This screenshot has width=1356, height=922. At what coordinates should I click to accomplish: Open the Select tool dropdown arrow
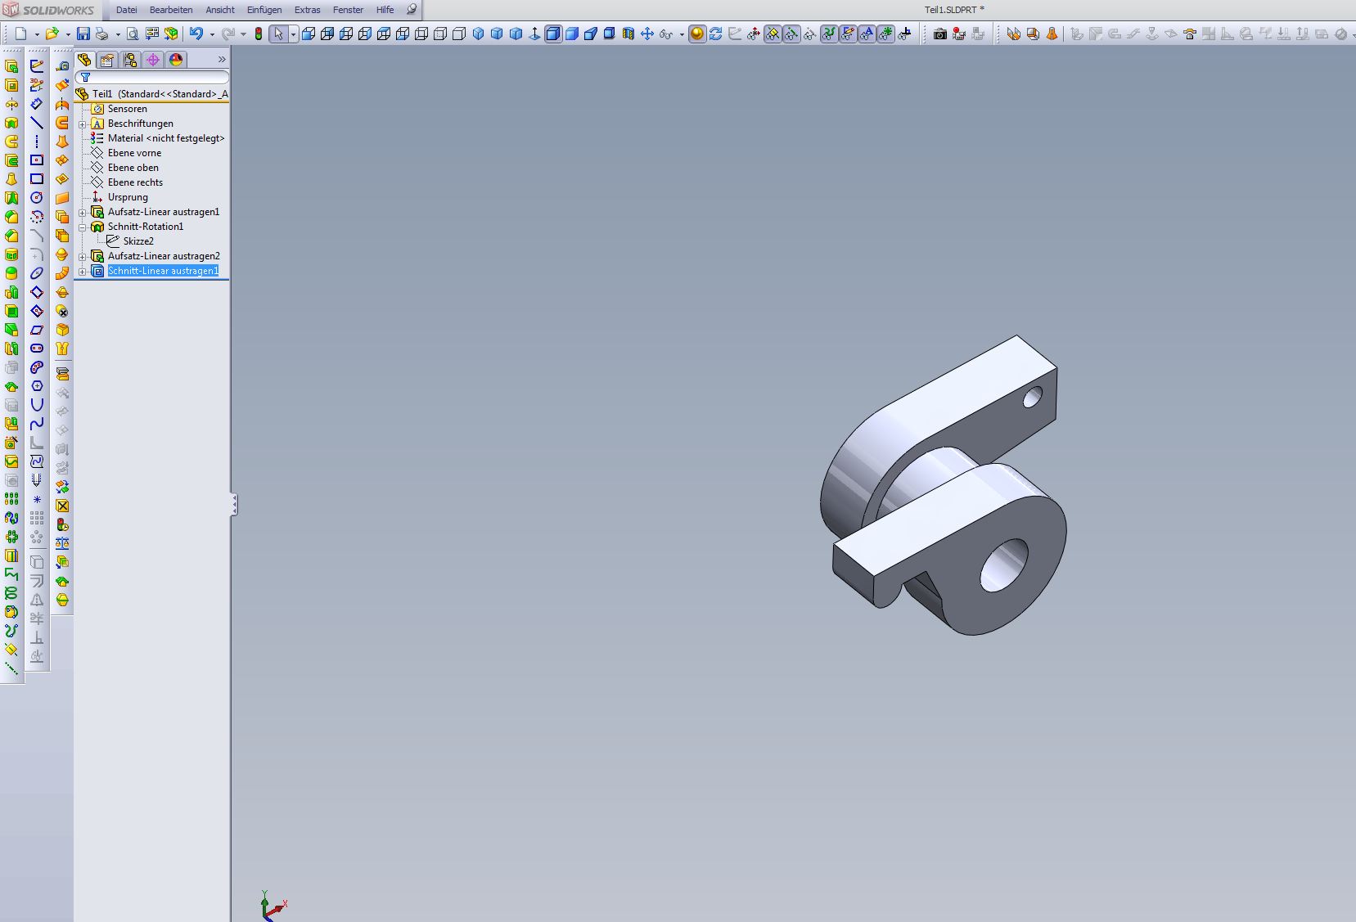click(293, 34)
